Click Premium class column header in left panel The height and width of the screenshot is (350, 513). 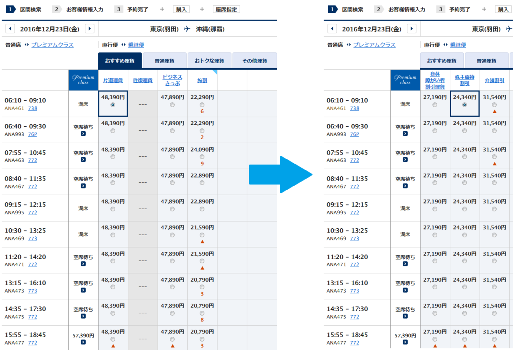(83, 80)
